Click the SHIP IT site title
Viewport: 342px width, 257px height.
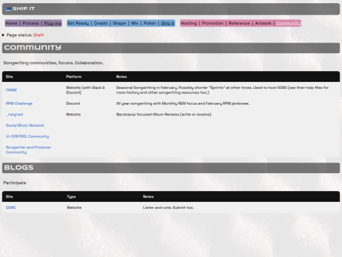(x=23, y=9)
